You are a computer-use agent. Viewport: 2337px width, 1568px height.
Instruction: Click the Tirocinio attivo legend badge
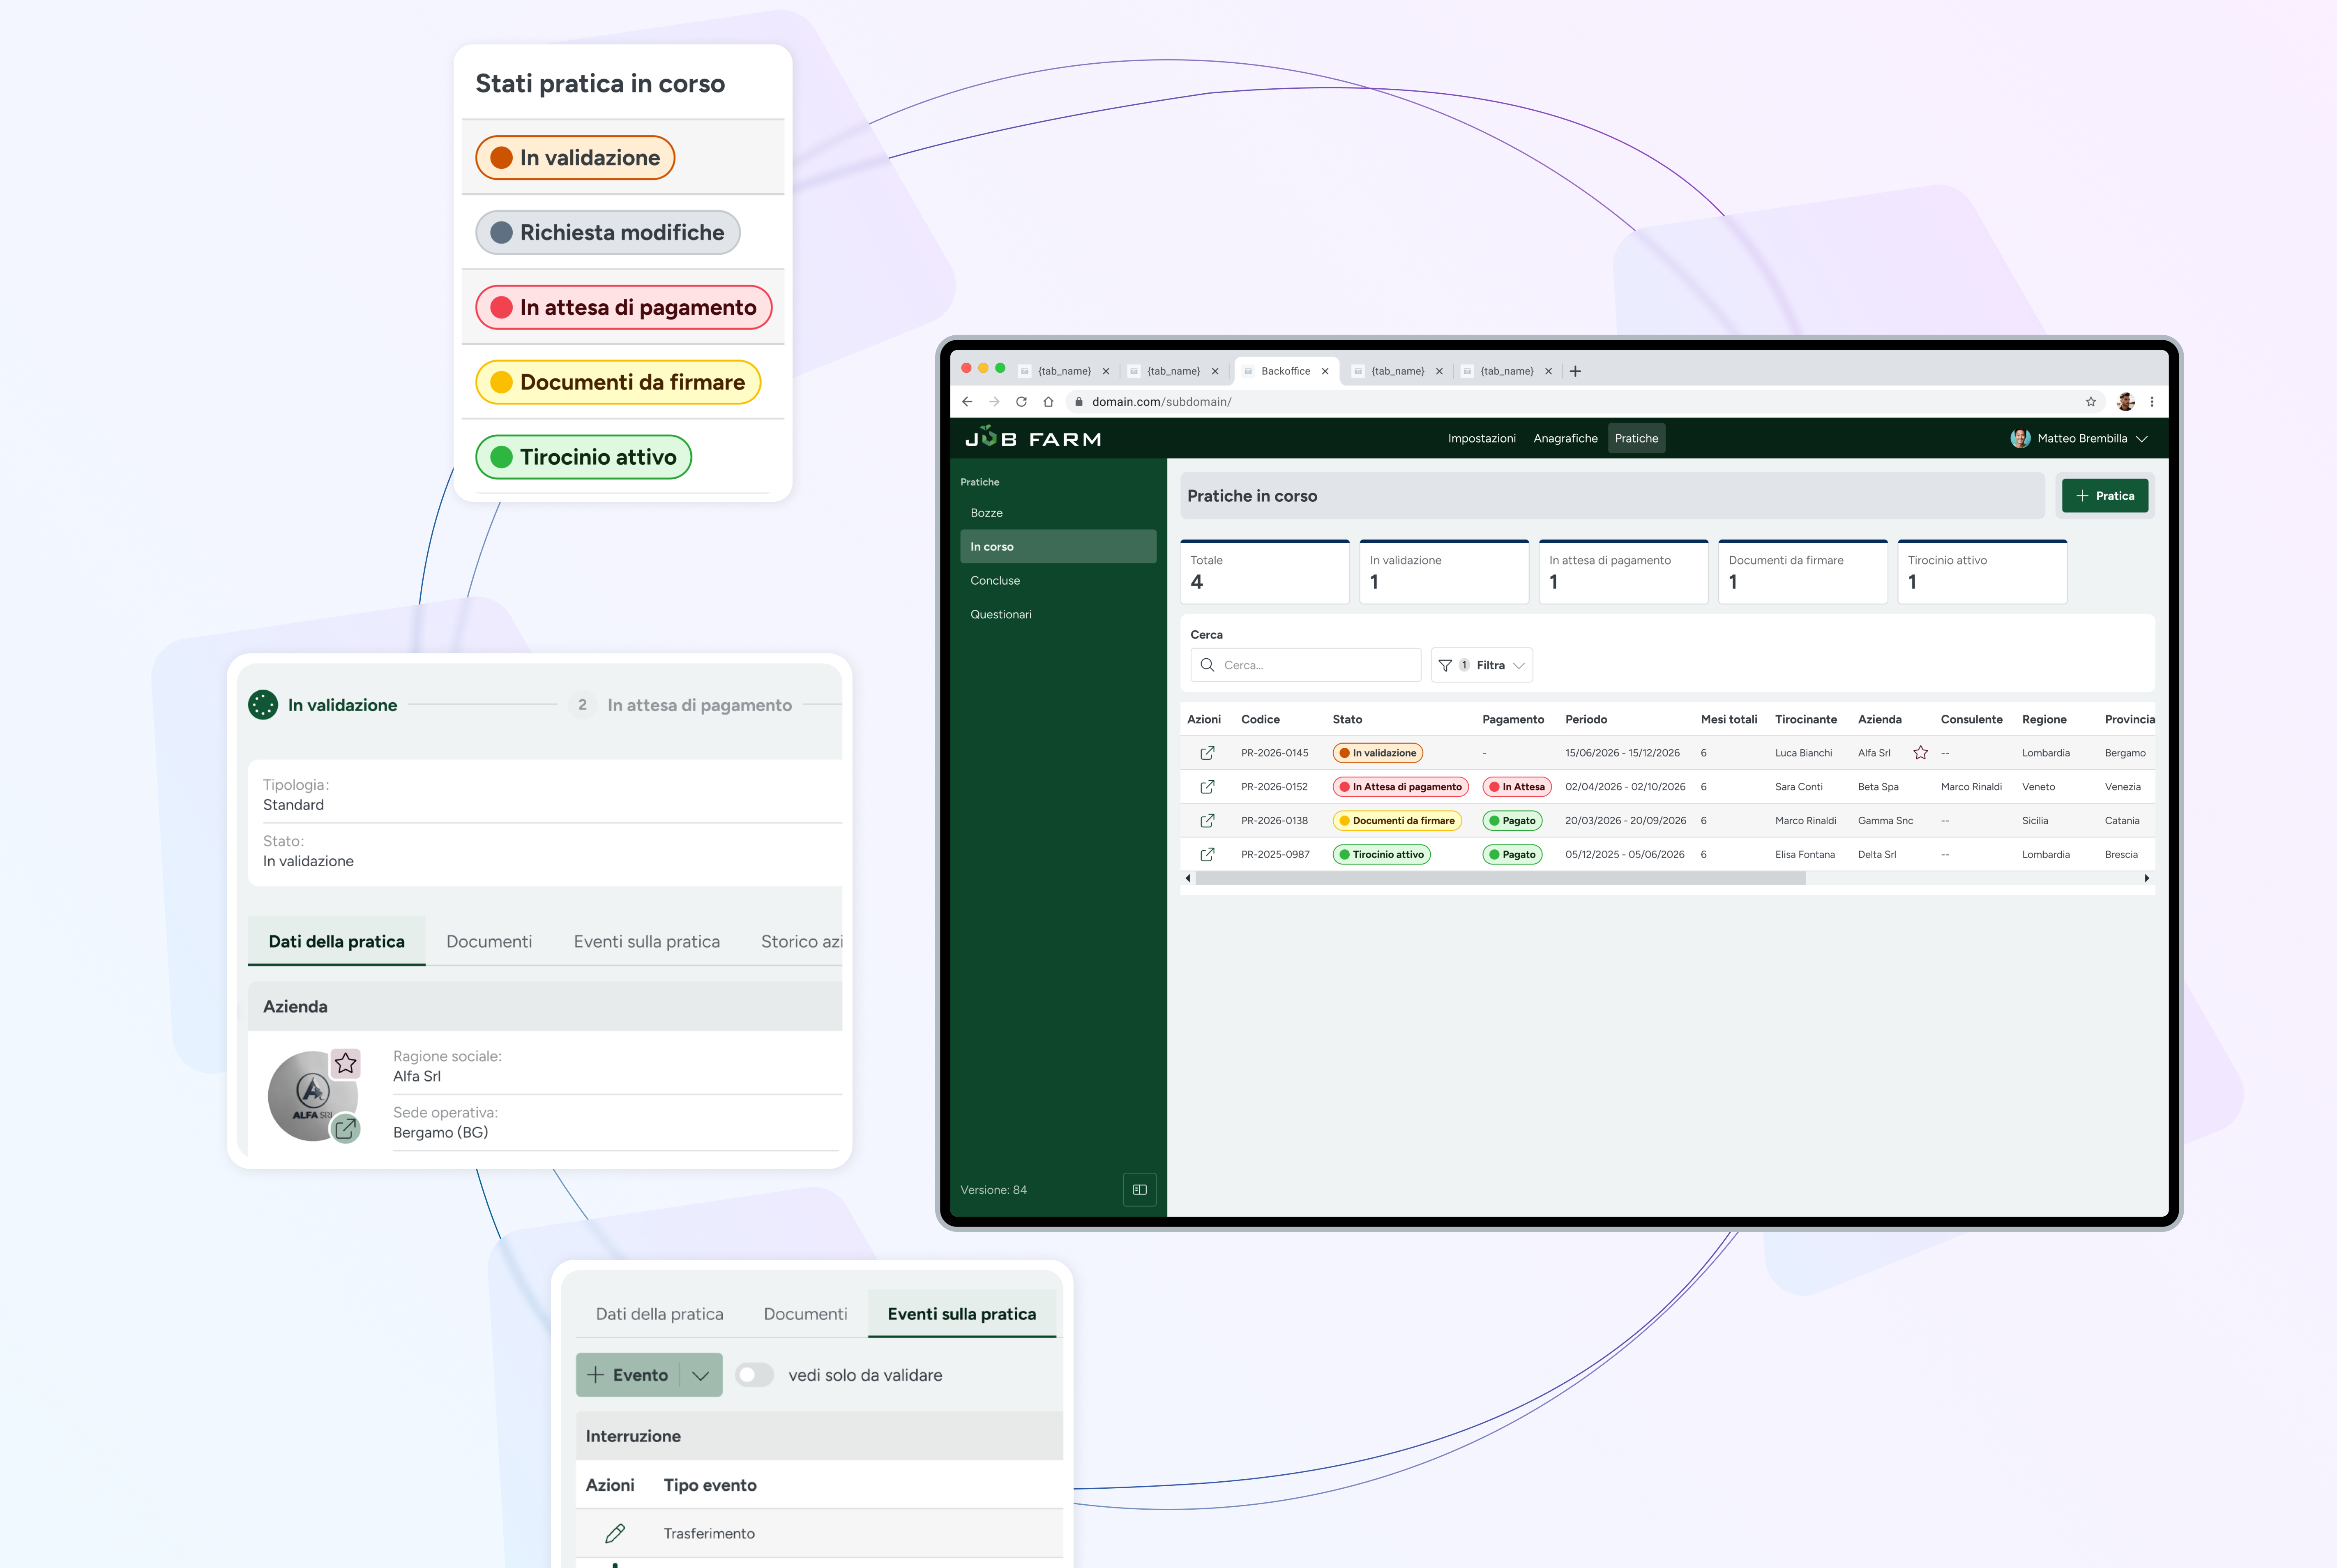coord(584,457)
